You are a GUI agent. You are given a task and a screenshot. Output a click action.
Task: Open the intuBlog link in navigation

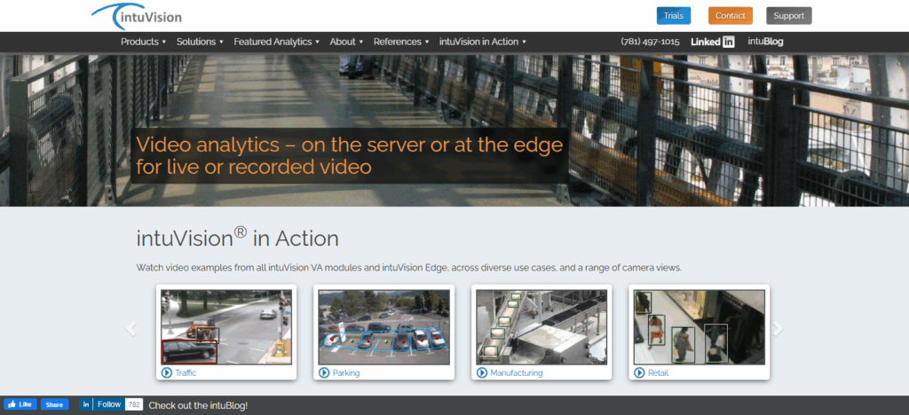(765, 42)
